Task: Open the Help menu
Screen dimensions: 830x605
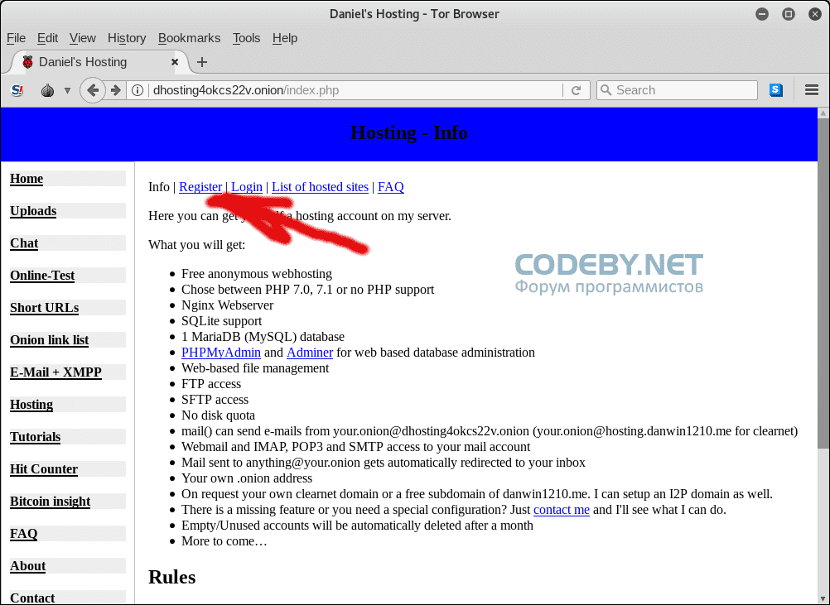Action: click(285, 38)
